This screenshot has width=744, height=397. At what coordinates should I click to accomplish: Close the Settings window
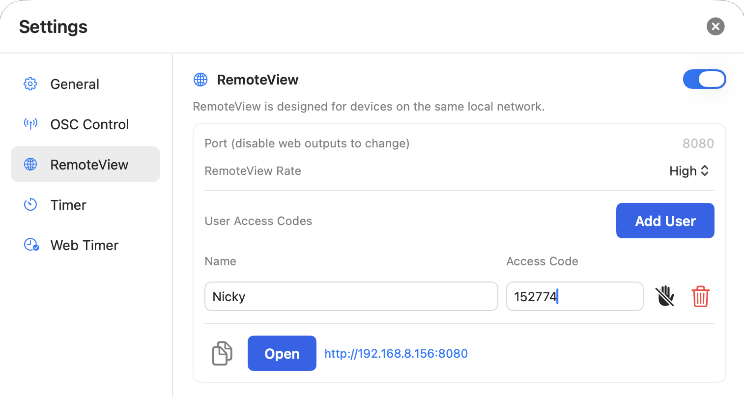715,27
